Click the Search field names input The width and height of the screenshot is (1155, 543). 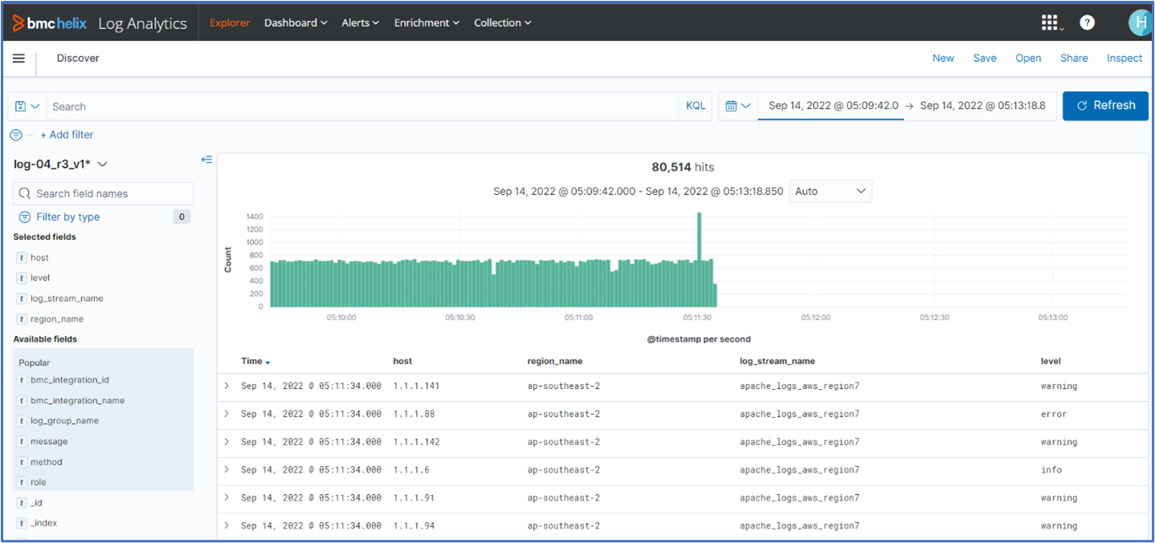[104, 193]
